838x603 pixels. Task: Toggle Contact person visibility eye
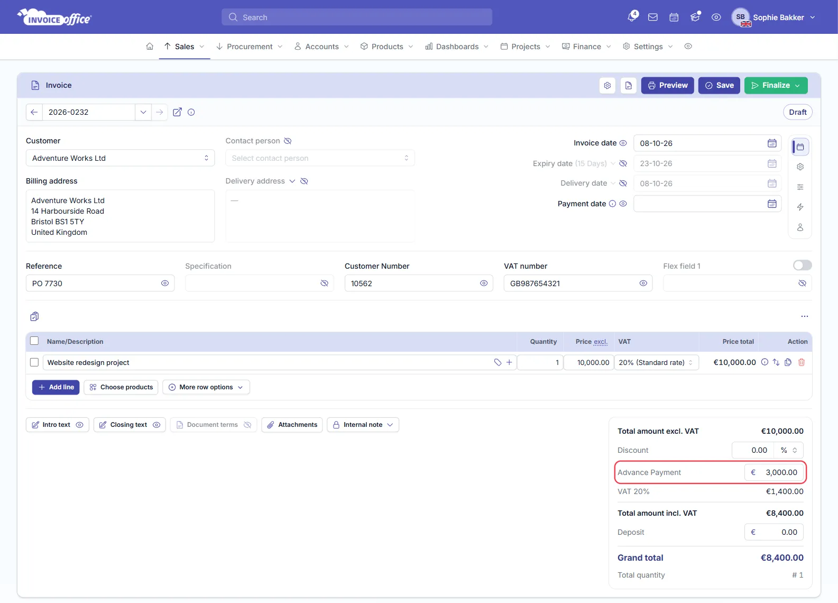[288, 141]
